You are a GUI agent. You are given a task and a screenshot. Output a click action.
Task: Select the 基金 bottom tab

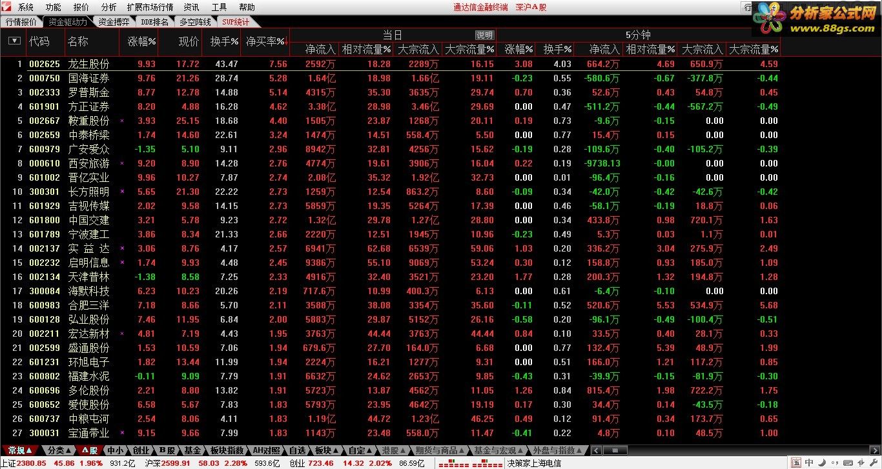[x=192, y=450]
